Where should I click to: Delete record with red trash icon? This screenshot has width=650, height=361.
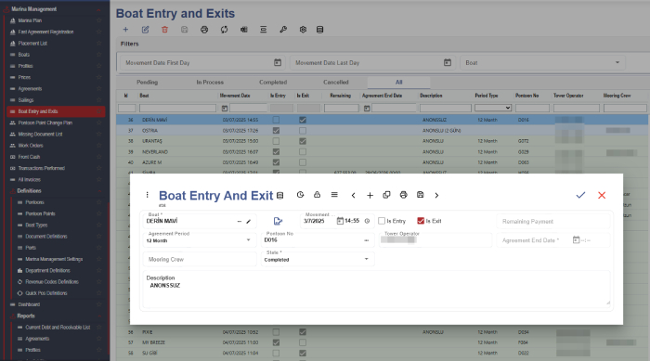(164, 30)
